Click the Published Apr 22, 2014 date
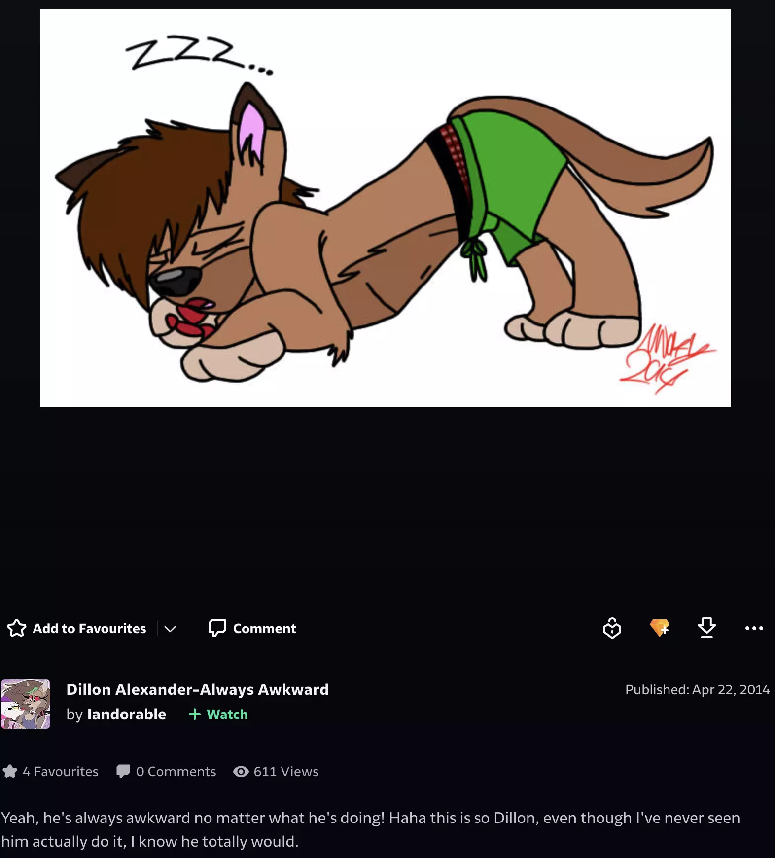 [x=697, y=689]
